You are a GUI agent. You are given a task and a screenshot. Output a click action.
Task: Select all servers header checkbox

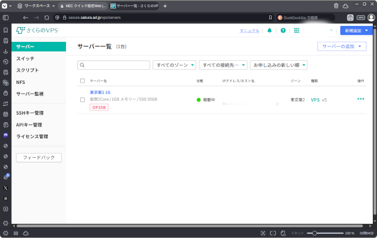(82, 81)
